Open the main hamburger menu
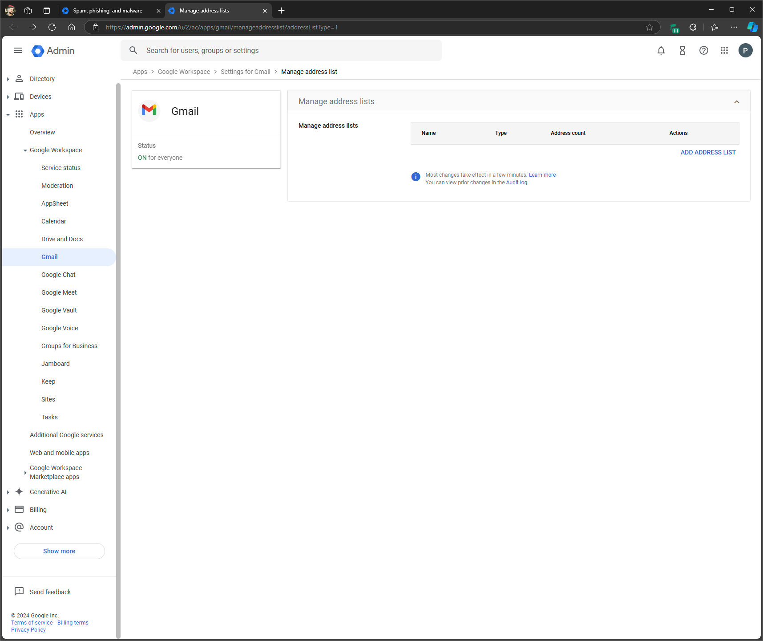The width and height of the screenshot is (763, 641). point(18,50)
